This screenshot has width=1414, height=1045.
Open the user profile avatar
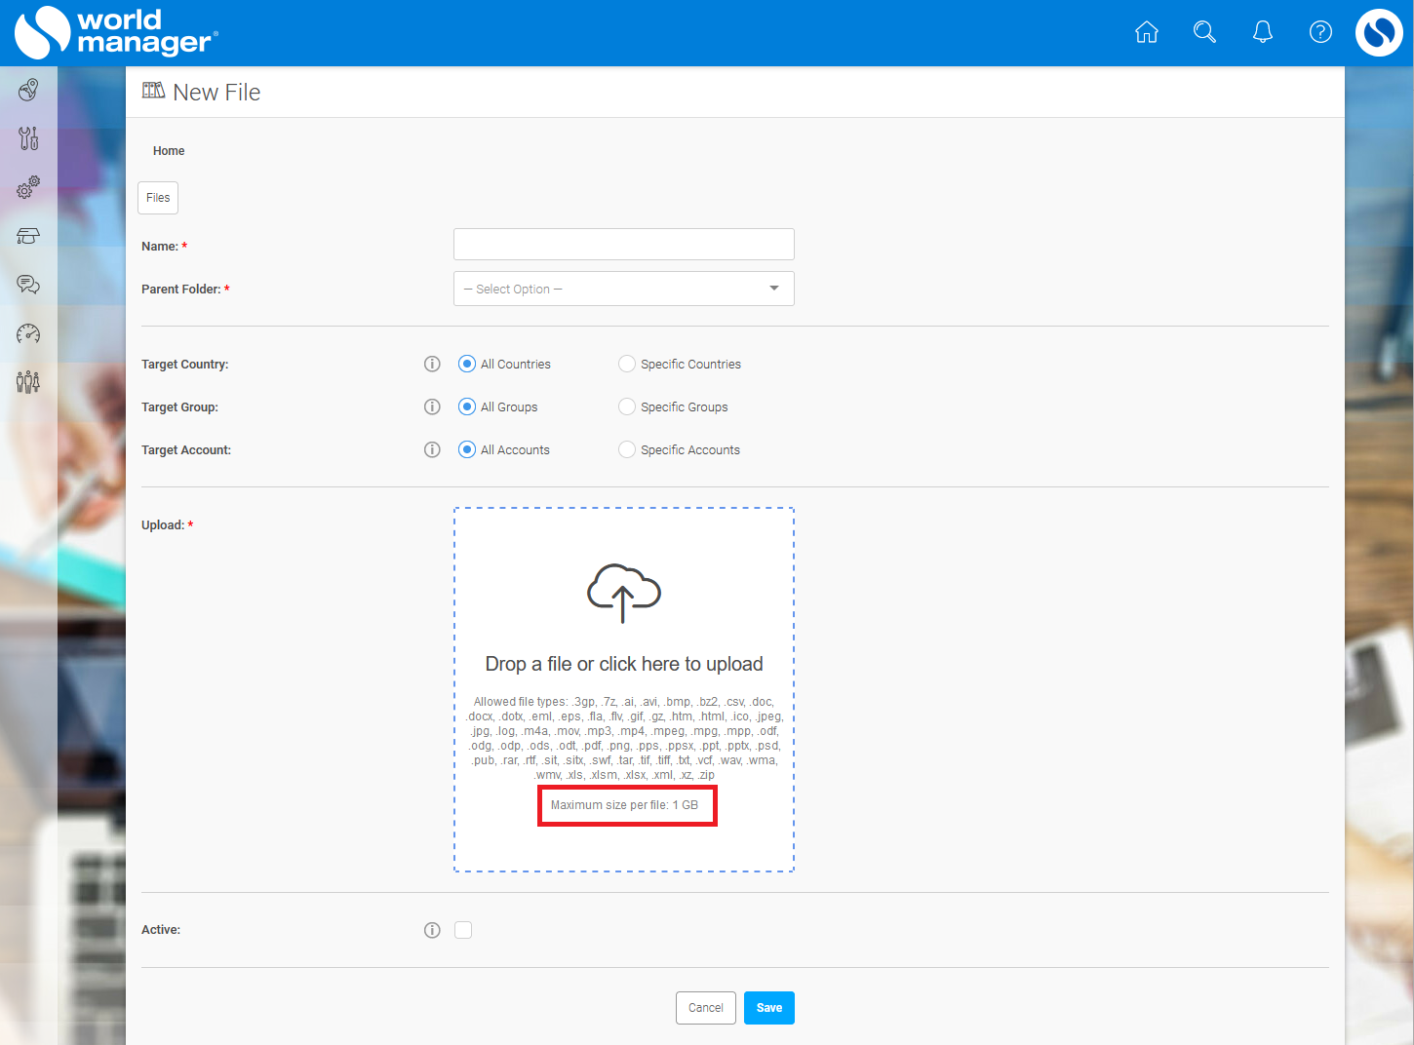pyautogui.click(x=1379, y=32)
